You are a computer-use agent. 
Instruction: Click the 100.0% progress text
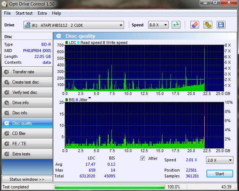(x=173, y=187)
